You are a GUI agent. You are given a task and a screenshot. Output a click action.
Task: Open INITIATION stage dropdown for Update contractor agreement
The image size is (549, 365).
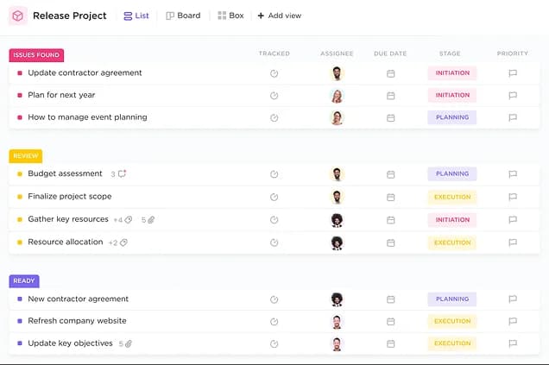click(x=452, y=73)
